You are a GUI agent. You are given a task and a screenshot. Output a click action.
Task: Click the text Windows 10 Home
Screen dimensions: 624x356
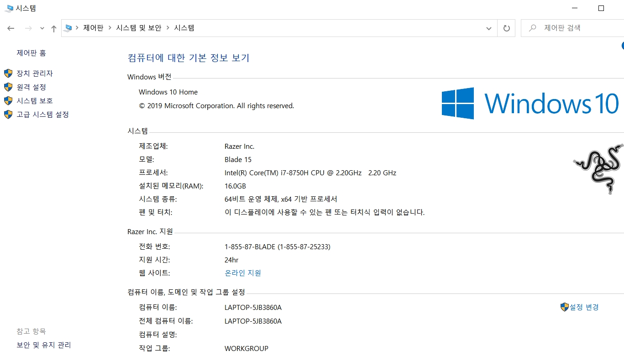[x=168, y=92]
